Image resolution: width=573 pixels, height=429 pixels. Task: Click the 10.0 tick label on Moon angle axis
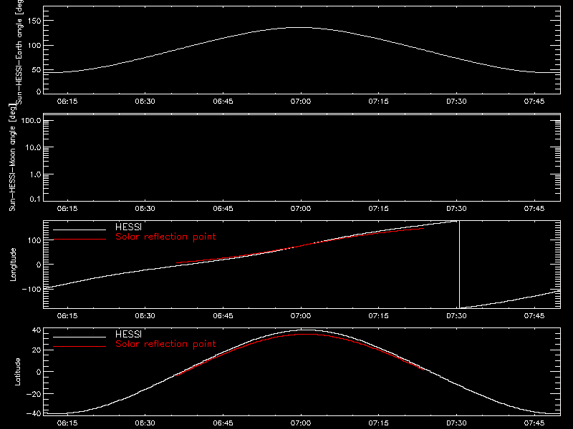tap(33, 148)
